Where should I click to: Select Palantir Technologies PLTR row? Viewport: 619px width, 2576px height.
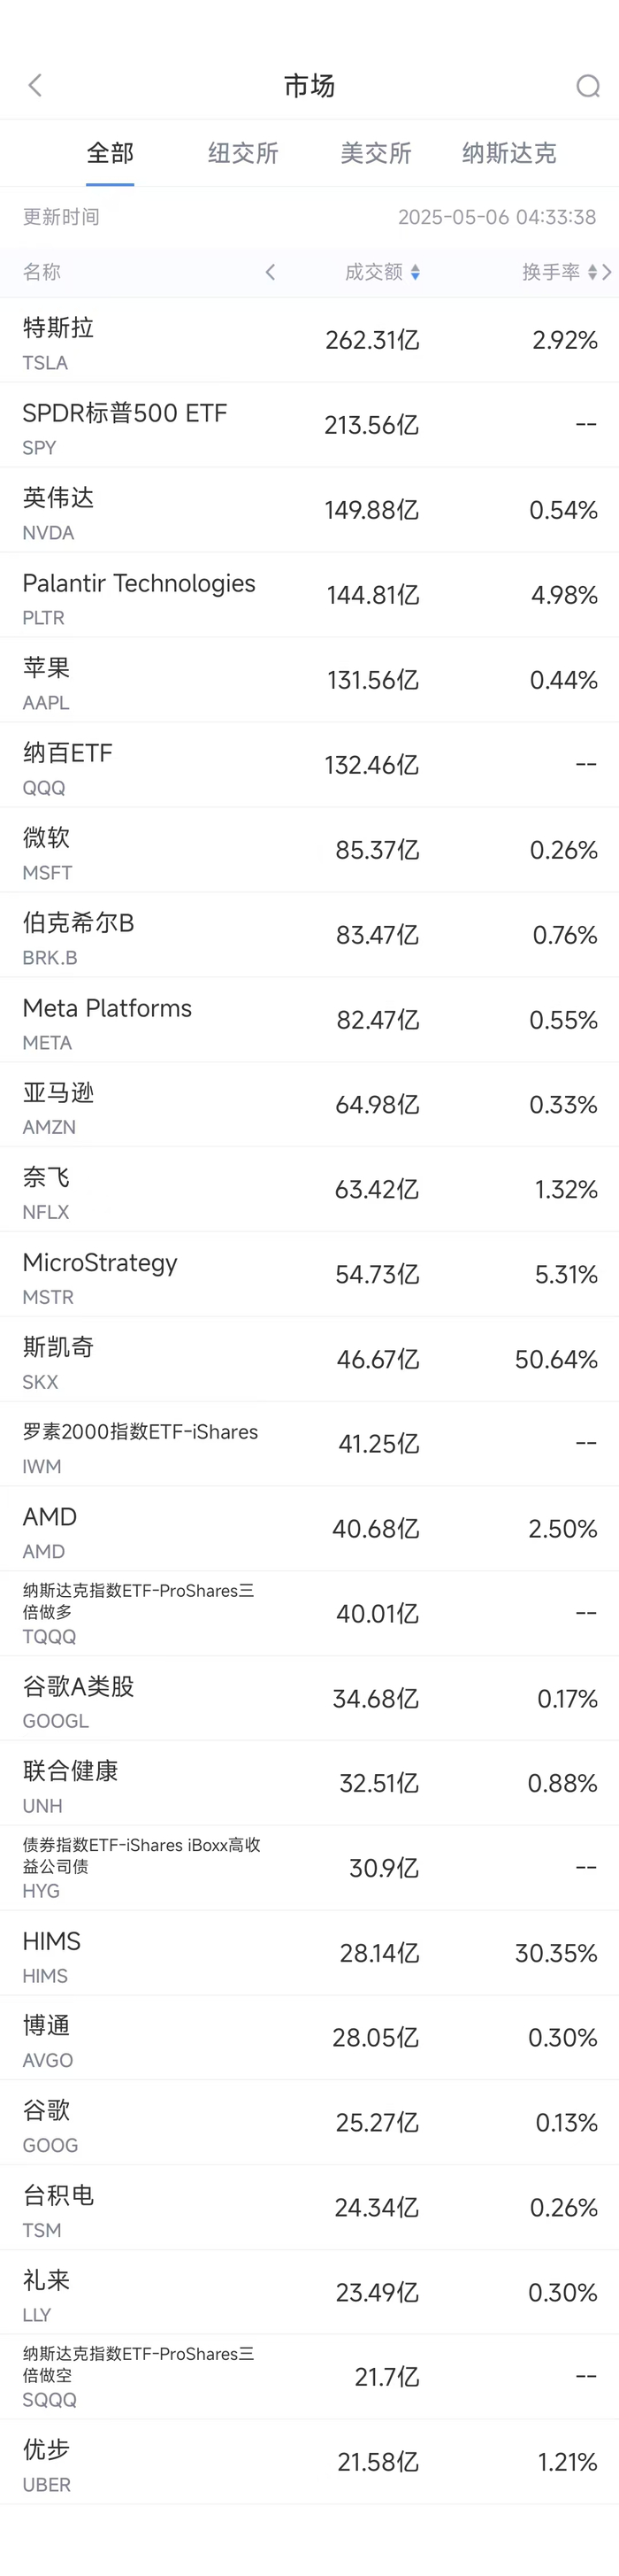309,595
